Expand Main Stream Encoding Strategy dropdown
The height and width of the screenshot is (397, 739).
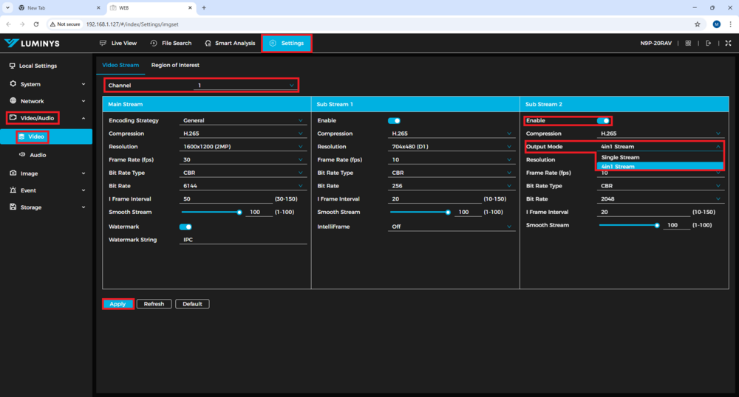242,120
